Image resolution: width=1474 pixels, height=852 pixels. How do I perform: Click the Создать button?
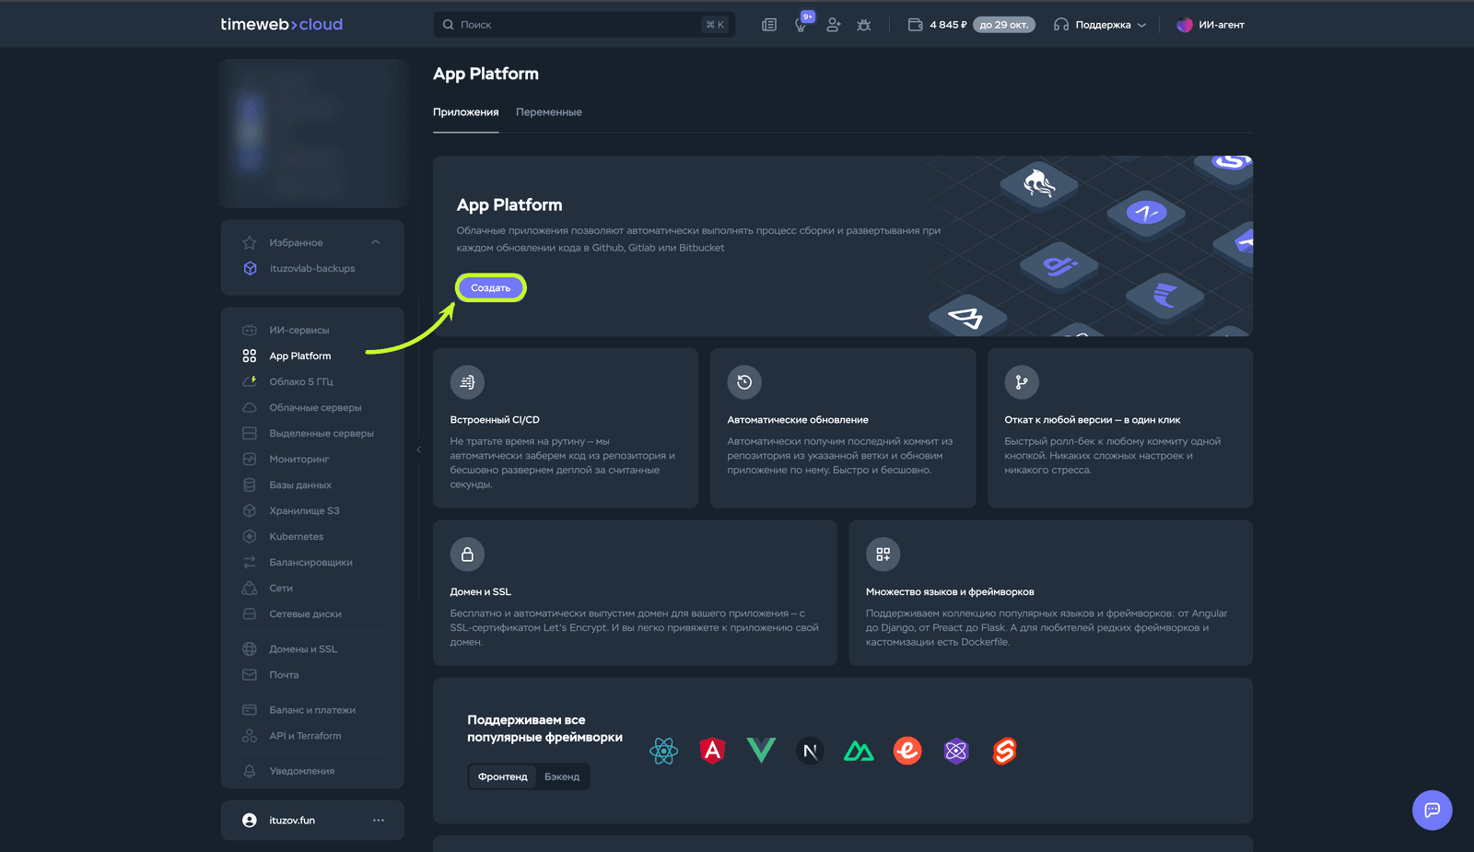click(x=491, y=288)
